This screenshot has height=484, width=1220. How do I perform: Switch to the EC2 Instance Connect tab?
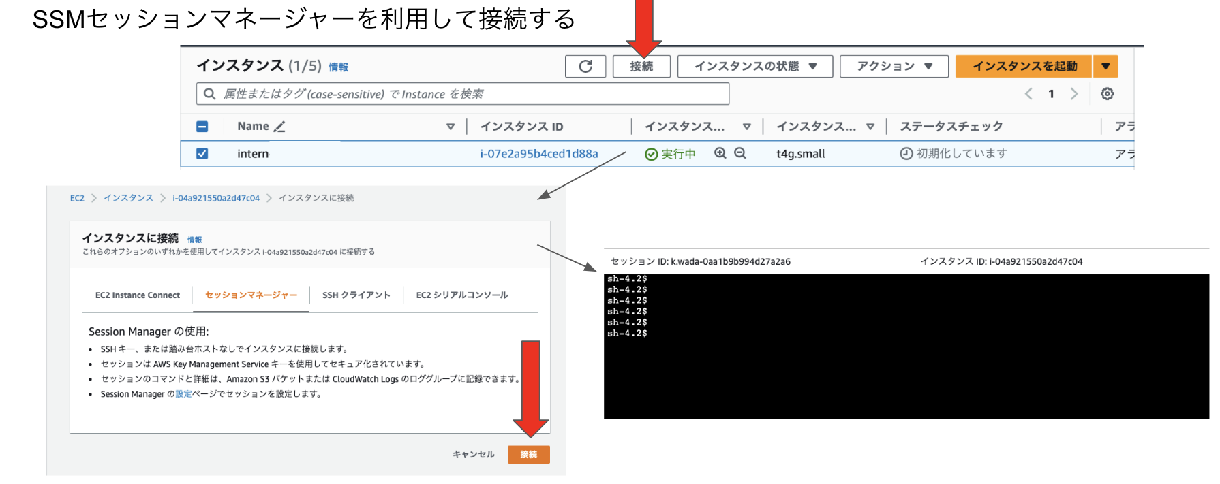click(138, 295)
